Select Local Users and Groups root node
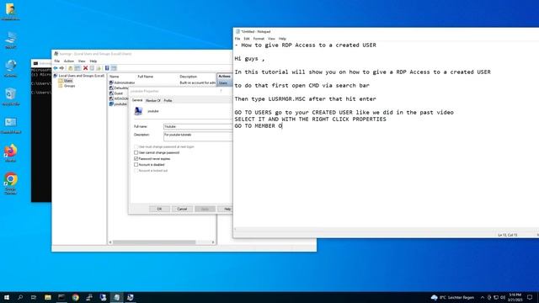This screenshot has width=539, height=303. click(x=78, y=76)
